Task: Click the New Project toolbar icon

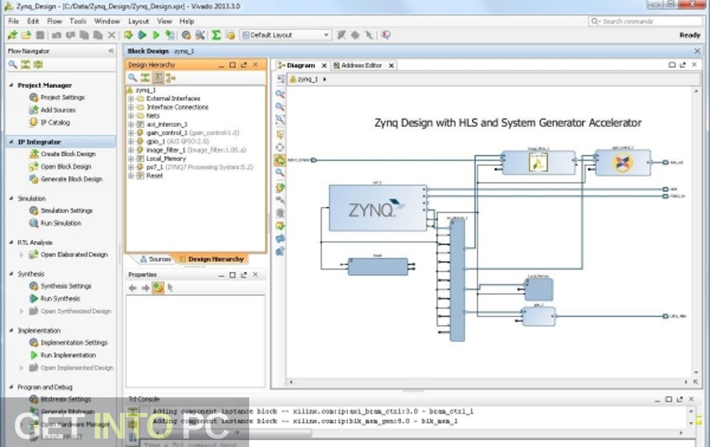Action: point(13,35)
